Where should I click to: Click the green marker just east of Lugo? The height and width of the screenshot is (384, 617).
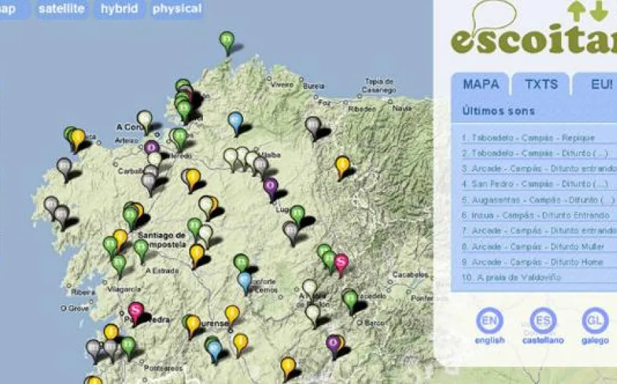(298, 216)
